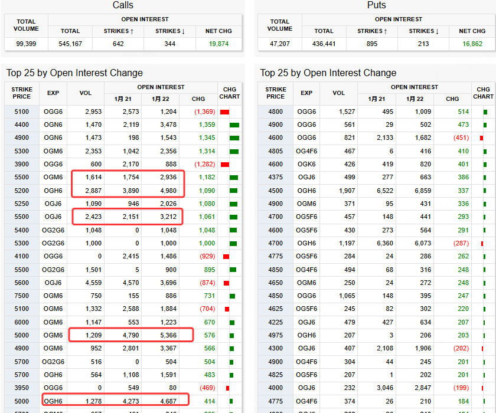
Task: Click Calls change value (929)
Action: [207, 256]
